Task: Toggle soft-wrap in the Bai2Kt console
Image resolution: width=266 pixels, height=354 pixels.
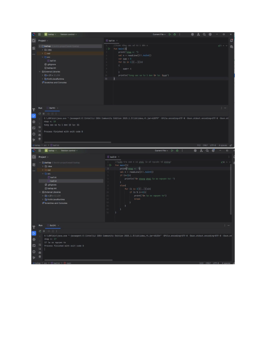Action: click(x=40, y=245)
